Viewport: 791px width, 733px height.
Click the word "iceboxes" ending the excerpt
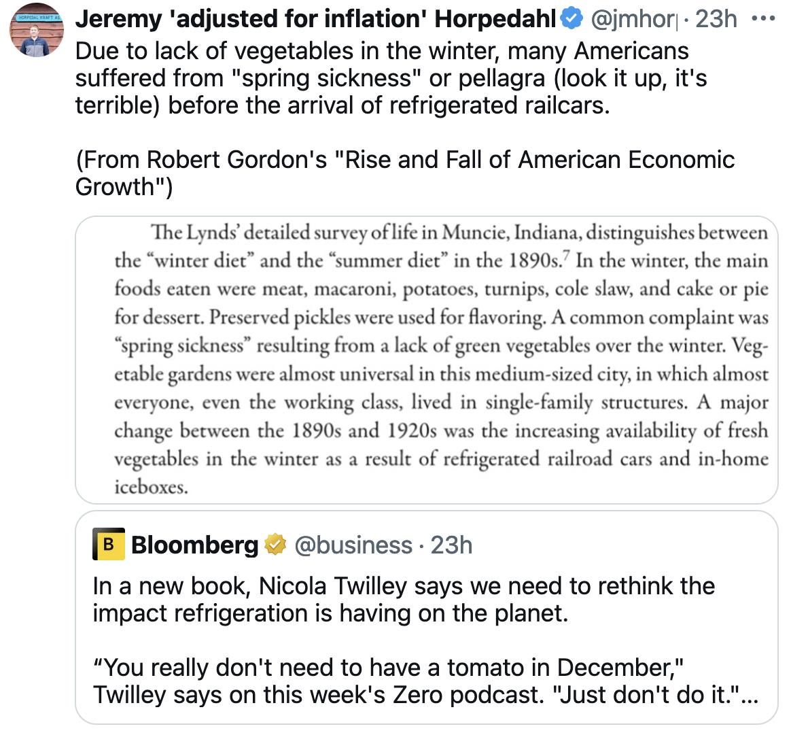(x=151, y=487)
